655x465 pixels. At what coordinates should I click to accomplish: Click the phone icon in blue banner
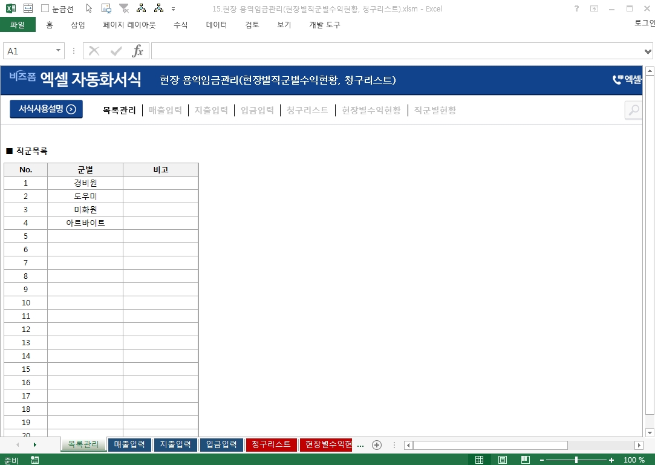(x=618, y=79)
